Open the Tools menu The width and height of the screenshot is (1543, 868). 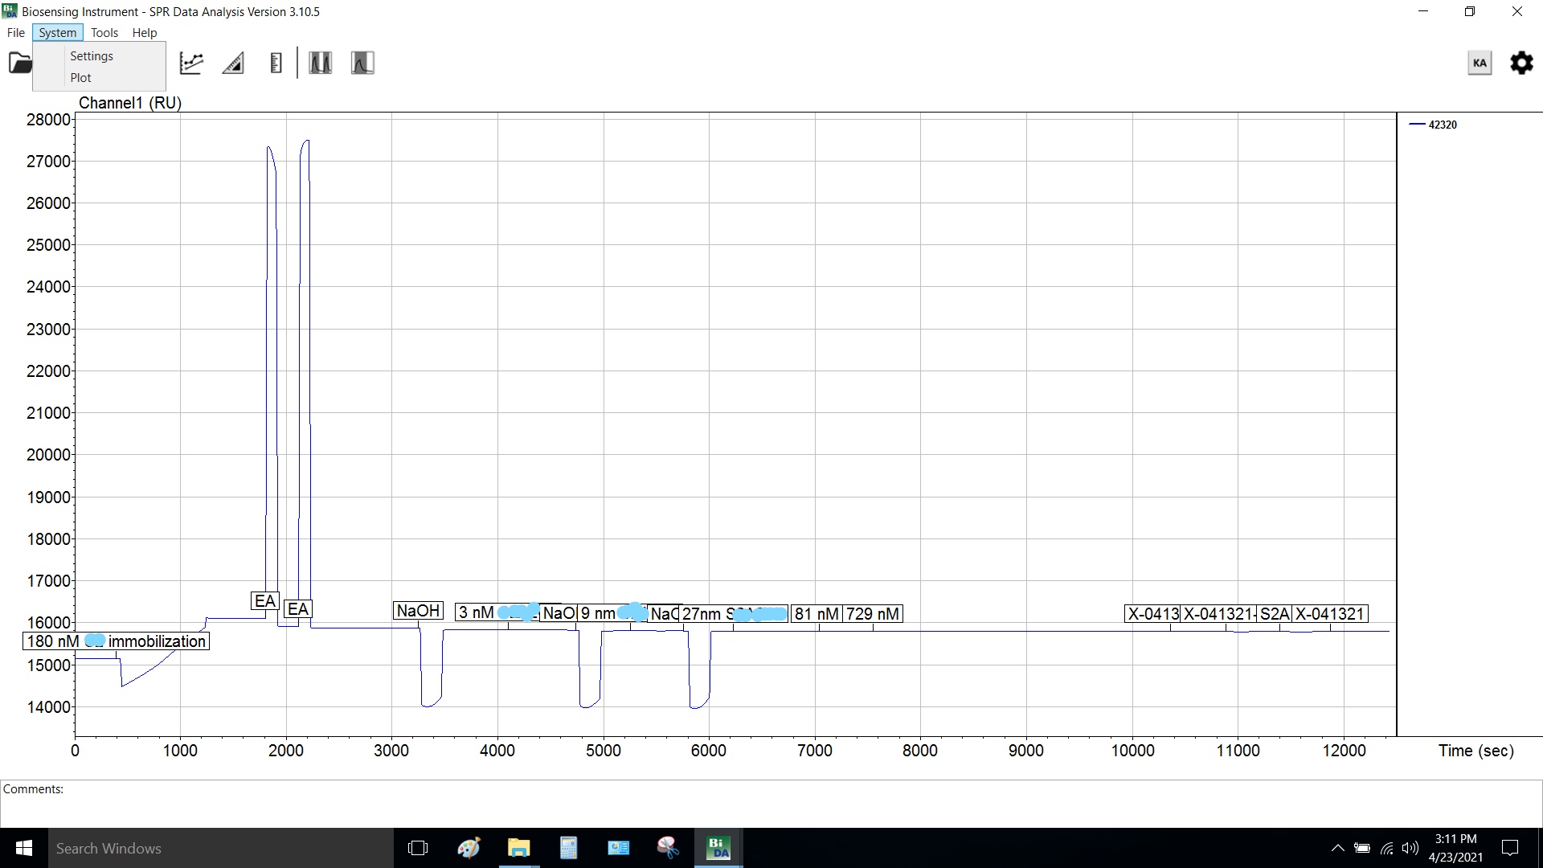click(104, 33)
